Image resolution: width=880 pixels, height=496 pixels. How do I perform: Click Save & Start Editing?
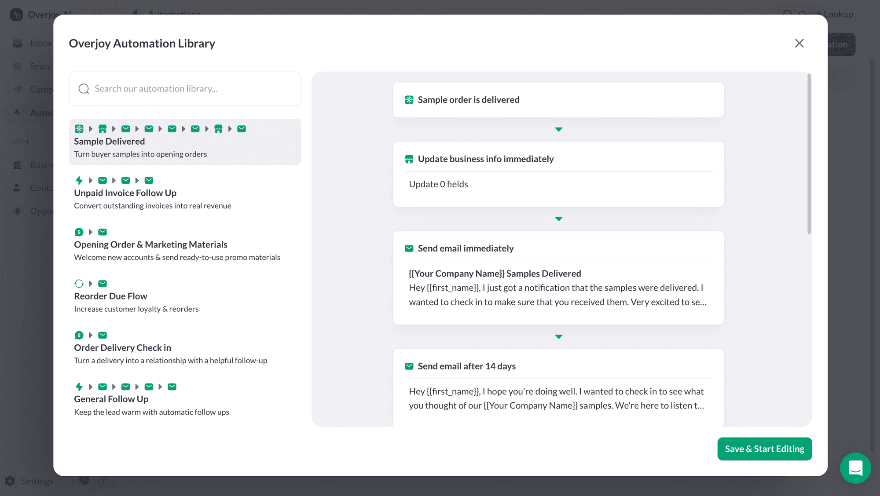(765, 449)
